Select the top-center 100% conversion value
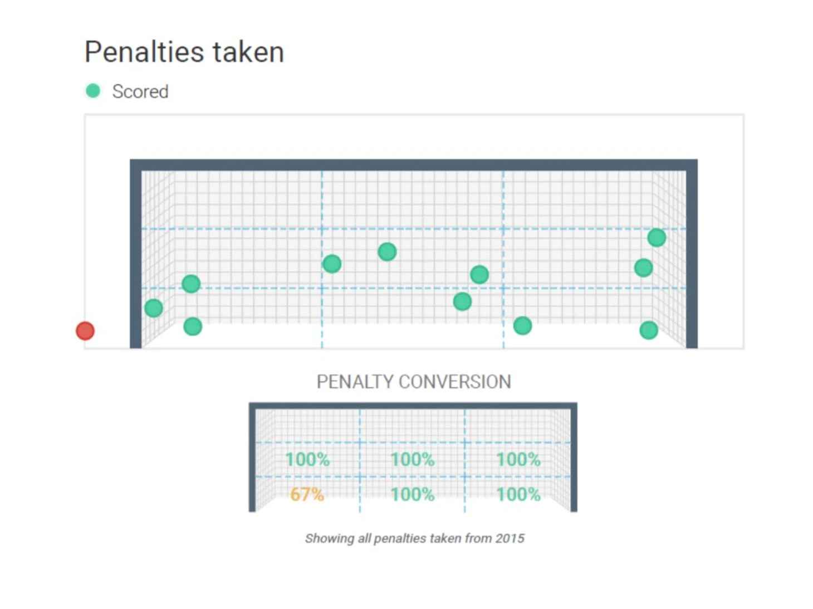 click(412, 460)
